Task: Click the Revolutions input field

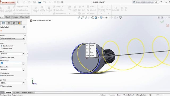Action: click(x=11, y=63)
